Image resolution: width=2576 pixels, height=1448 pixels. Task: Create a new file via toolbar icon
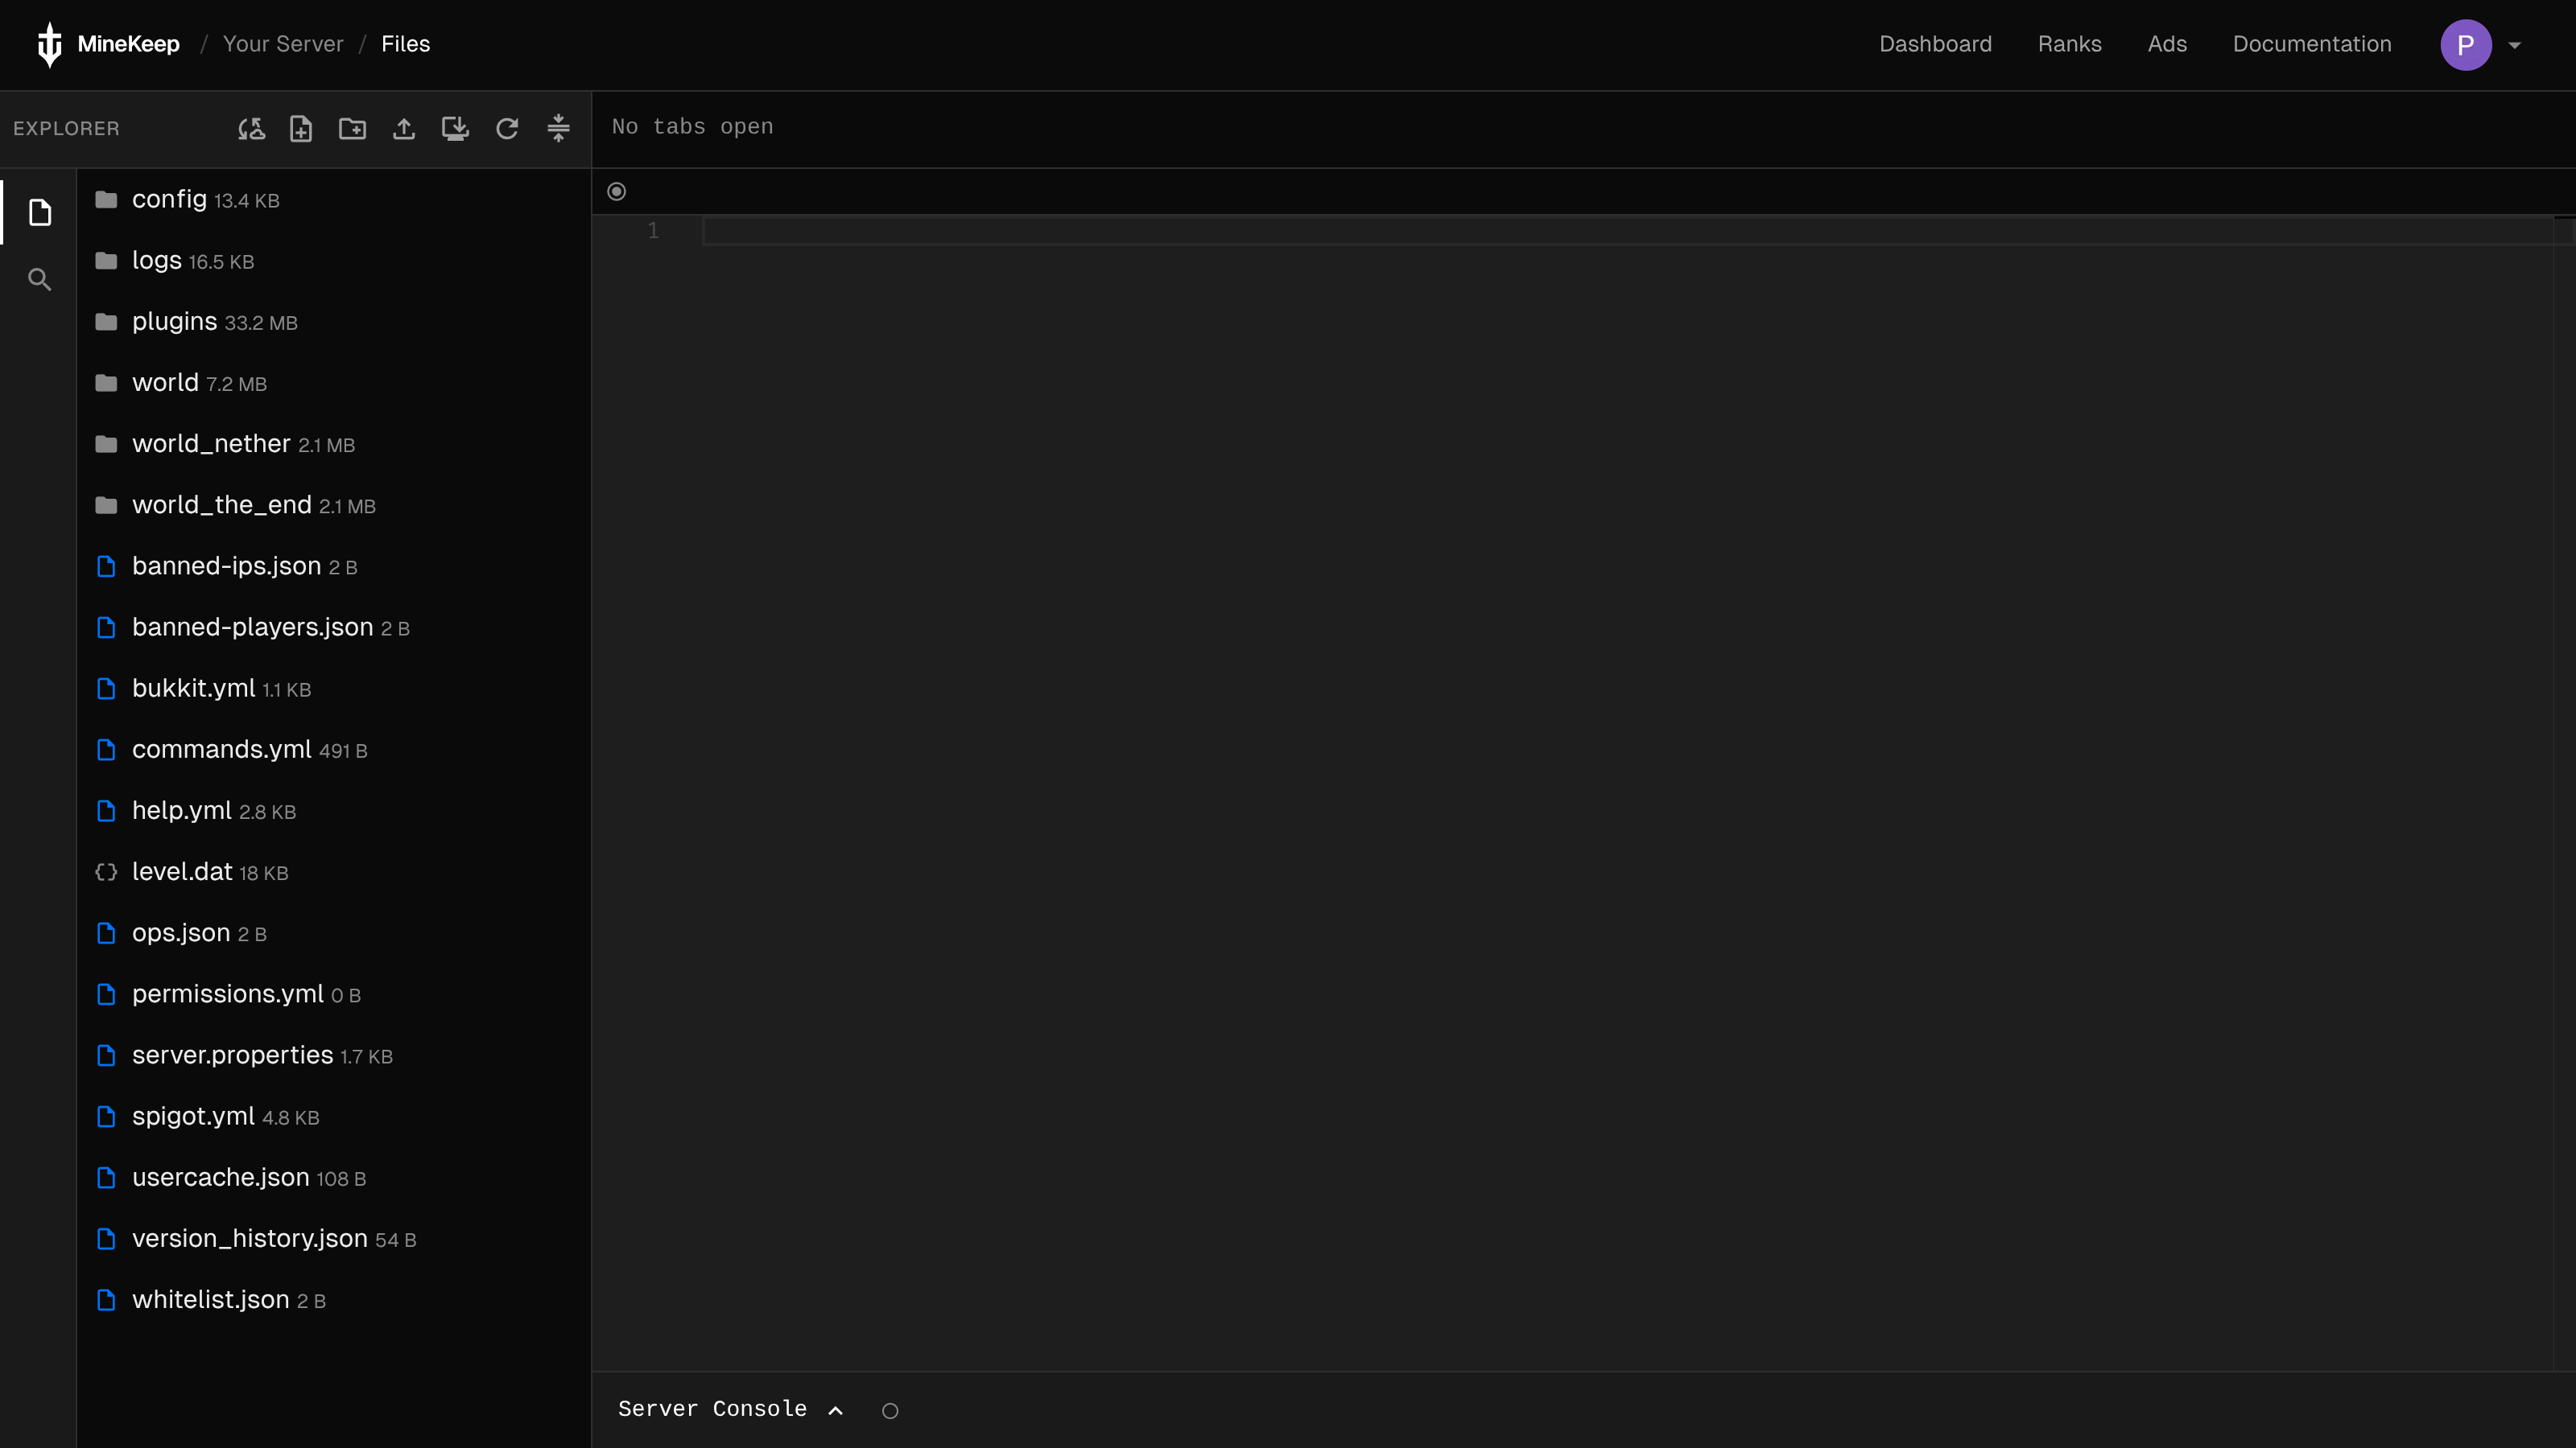pyautogui.click(x=301, y=129)
